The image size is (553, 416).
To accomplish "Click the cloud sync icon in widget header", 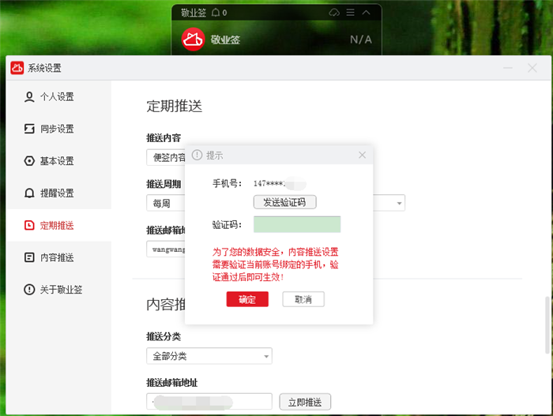I will [334, 13].
